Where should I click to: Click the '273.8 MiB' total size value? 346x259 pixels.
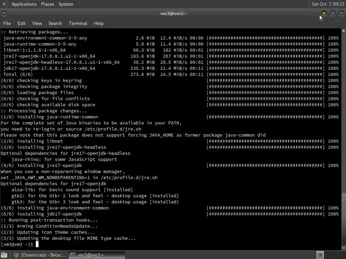(x=143, y=75)
